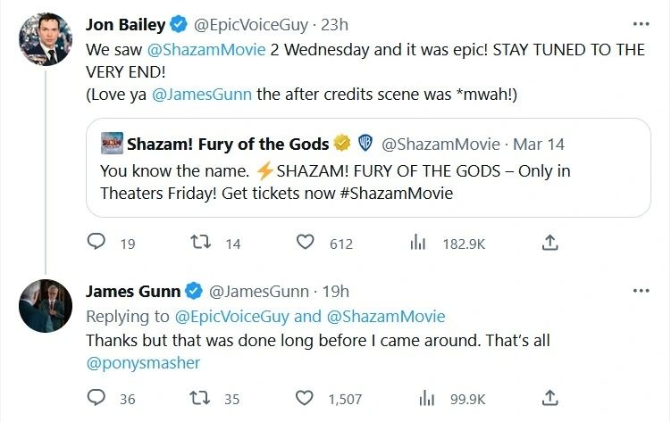This screenshot has height=422, width=671.
Task: Retweet Jon Bailey's Shazam tweet
Action: (x=203, y=243)
